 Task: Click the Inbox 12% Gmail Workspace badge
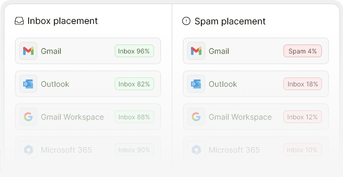pyautogui.click(x=303, y=117)
